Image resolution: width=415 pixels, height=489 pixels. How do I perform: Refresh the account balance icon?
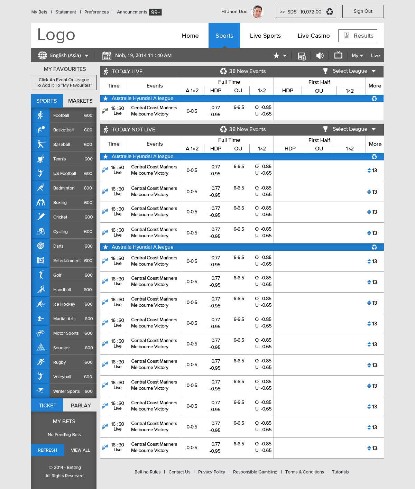point(330,12)
